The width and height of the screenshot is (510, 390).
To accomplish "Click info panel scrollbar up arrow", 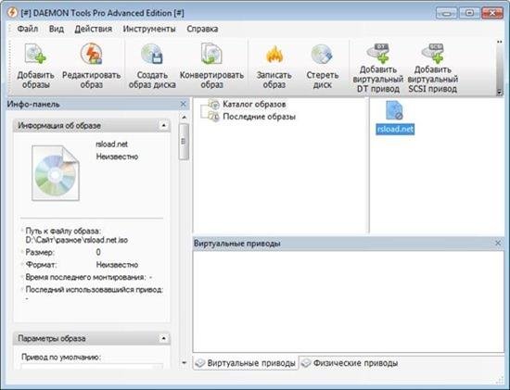I will [185, 117].
